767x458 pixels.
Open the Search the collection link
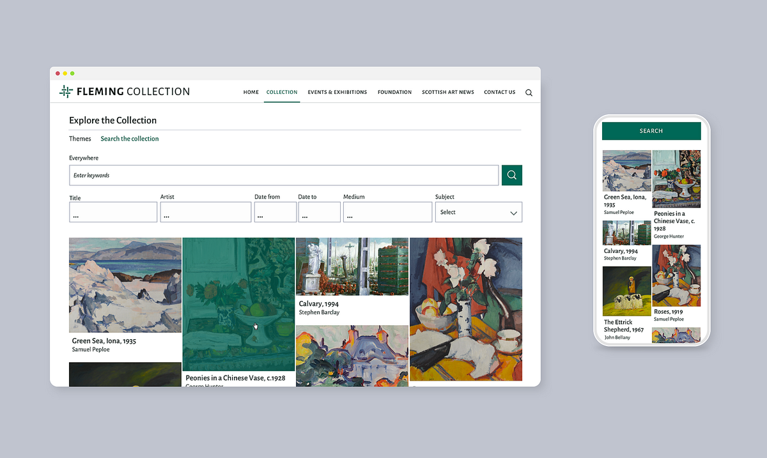click(130, 139)
